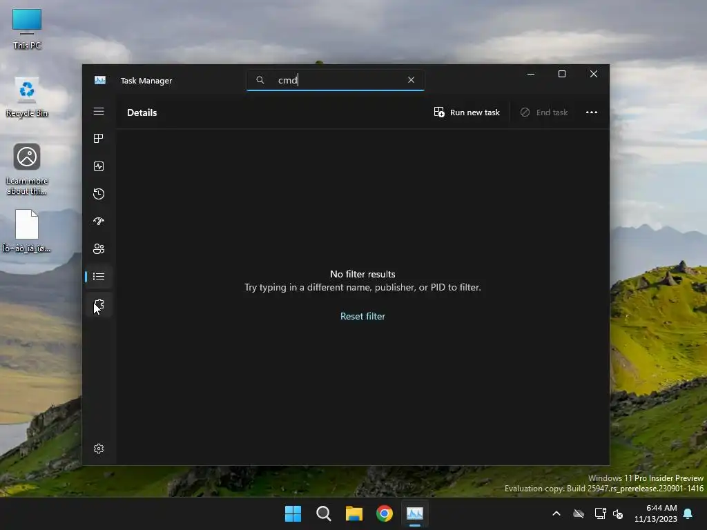Close the Task Manager window
Viewport: 707px width, 530px height.
pyautogui.click(x=593, y=74)
